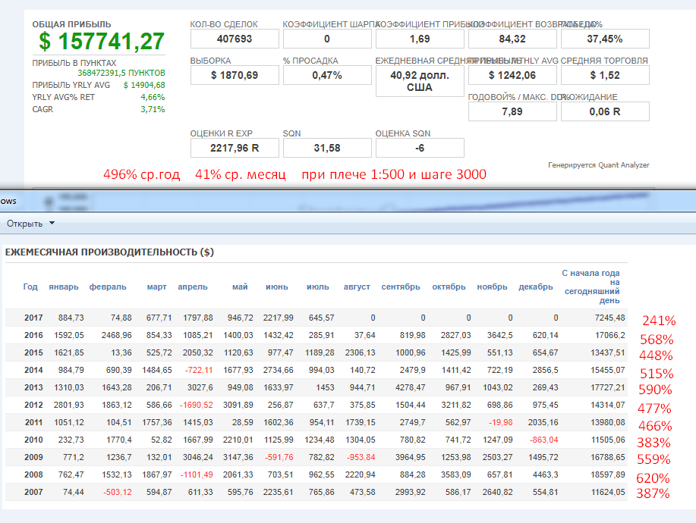Screen dimensions: 696x523
Task: Click the 2007 year row label
Action: coord(33,492)
